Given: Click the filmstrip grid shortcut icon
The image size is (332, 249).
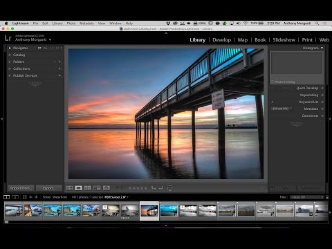Looking at the screenshot, I should click(25, 197).
